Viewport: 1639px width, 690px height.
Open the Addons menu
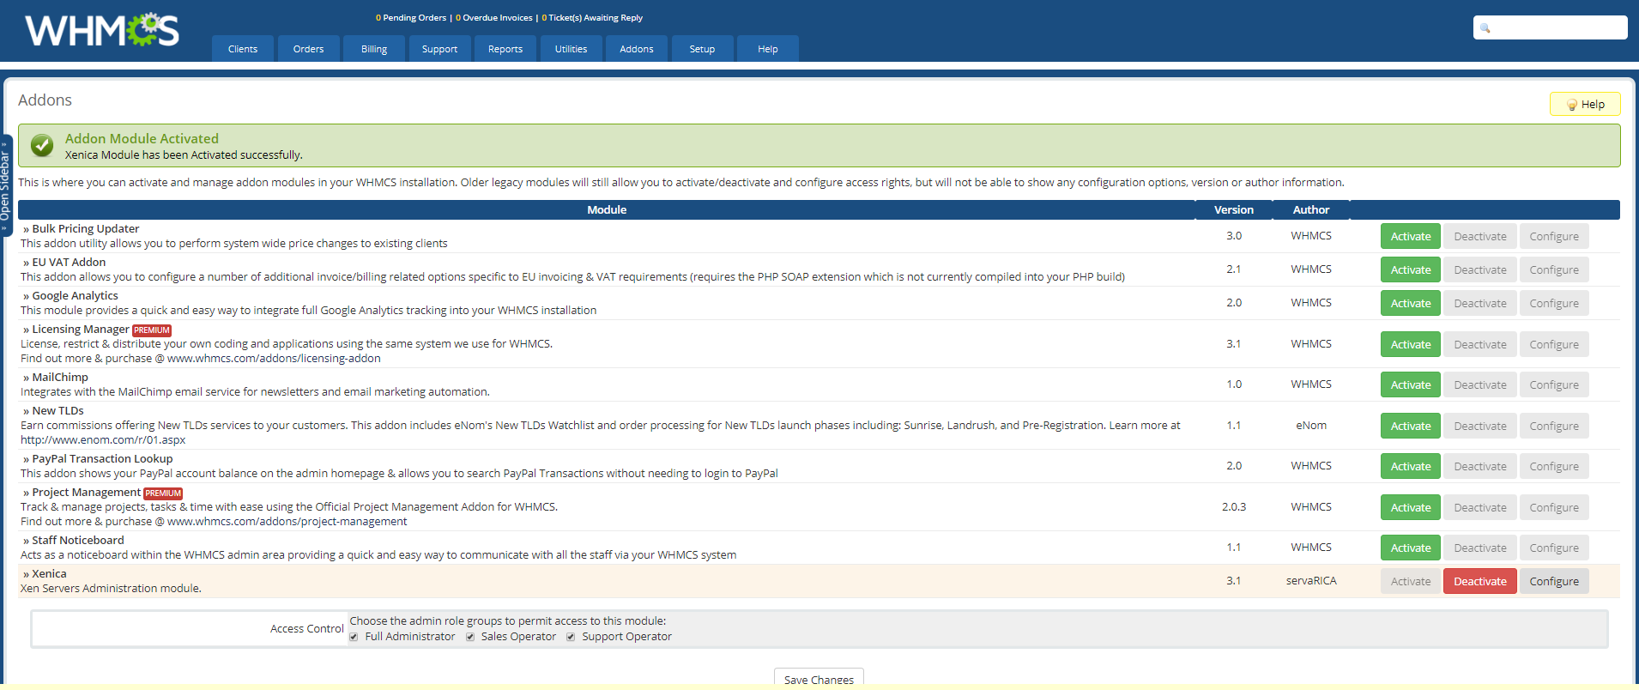point(637,49)
